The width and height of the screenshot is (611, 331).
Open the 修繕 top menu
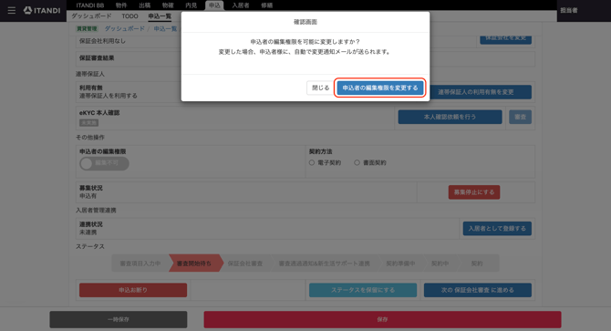click(266, 5)
